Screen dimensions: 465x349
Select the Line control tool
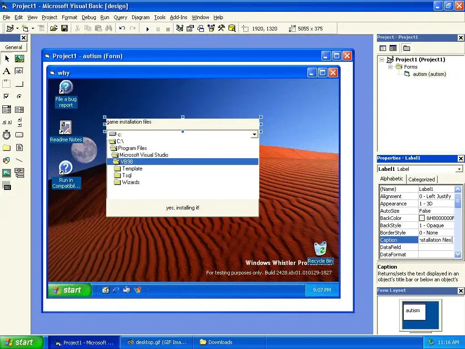coord(19,160)
